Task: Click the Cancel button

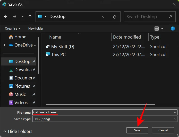Action: pyautogui.click(x=163, y=130)
